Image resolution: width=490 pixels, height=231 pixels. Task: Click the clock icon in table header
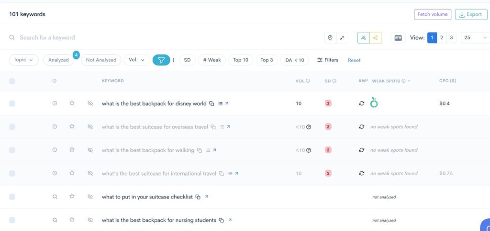point(55,81)
